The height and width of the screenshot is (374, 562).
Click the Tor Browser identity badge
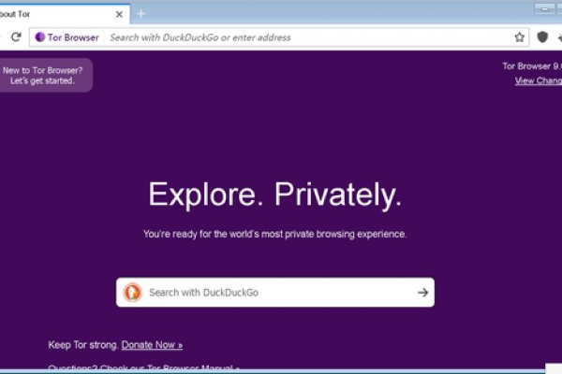(67, 37)
